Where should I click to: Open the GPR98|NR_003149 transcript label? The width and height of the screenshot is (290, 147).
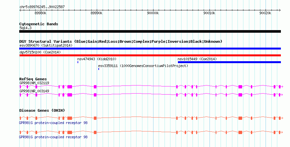[34, 91]
